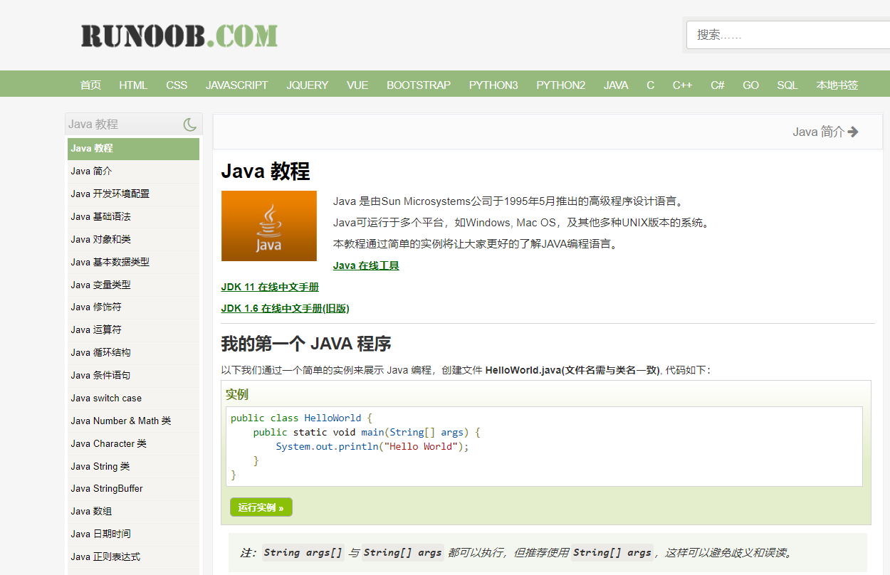
Task: Open Java 条件语句 in the sidebar
Action: pyautogui.click(x=133, y=376)
